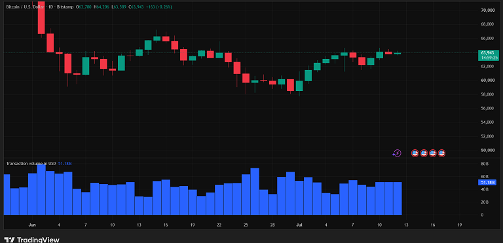Click the '22' date label on the time axis
This screenshot has width=503, height=243.
point(219,225)
